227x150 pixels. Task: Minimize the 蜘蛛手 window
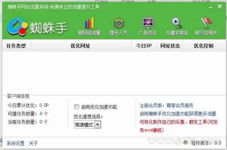click(211, 7)
